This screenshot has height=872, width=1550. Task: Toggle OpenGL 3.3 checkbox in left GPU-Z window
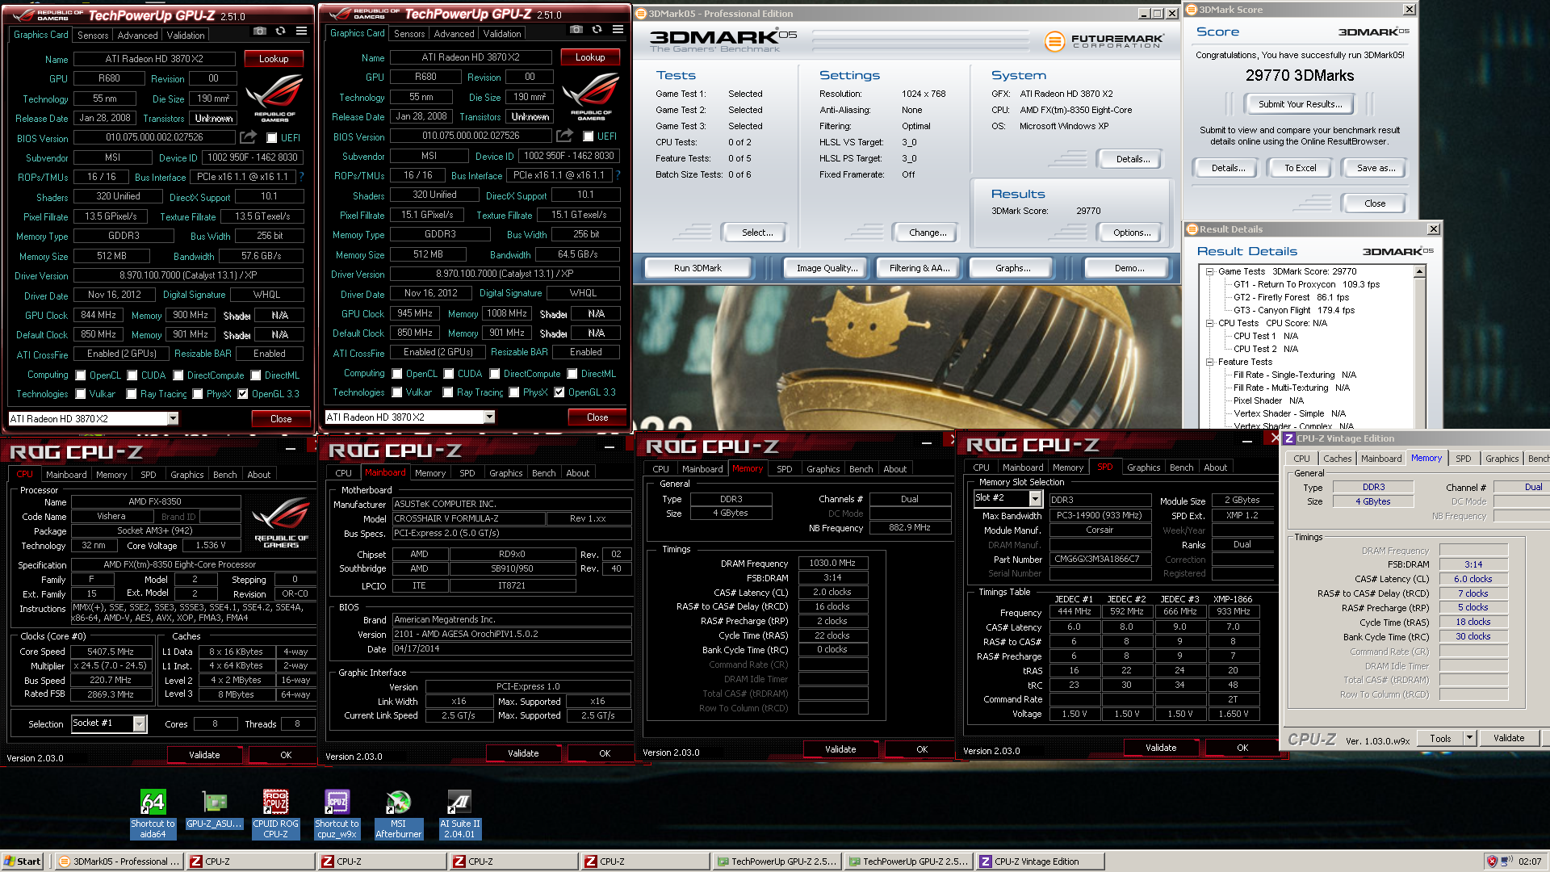[243, 394]
